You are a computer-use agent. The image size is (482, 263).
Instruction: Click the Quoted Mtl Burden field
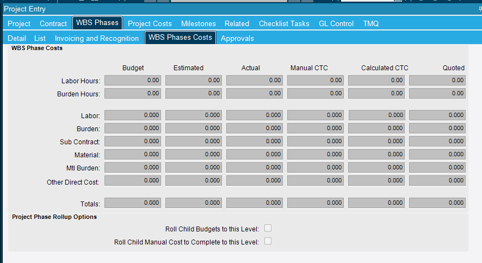click(437, 167)
